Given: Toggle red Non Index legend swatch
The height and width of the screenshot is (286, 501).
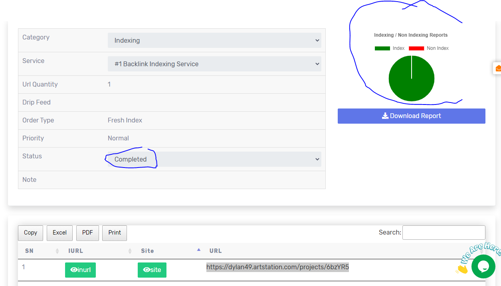Looking at the screenshot, I should coord(416,48).
